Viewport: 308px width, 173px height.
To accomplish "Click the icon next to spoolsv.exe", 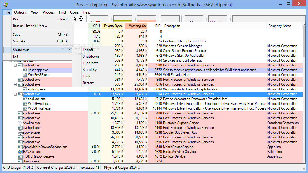I will point(20,132).
